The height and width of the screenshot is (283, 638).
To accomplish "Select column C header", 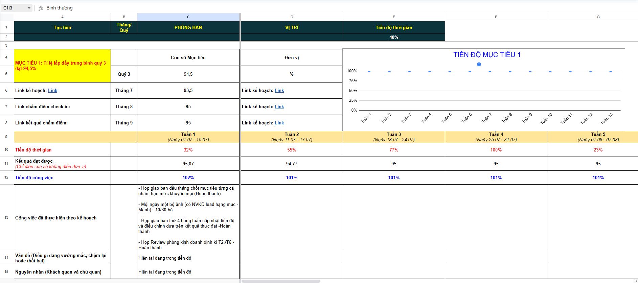I will 188,17.
